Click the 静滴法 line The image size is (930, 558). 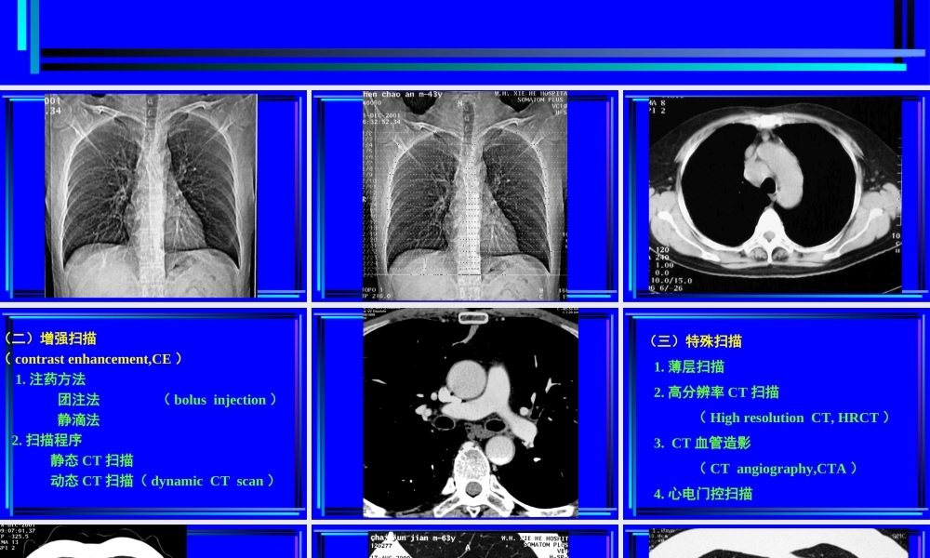pos(79,419)
